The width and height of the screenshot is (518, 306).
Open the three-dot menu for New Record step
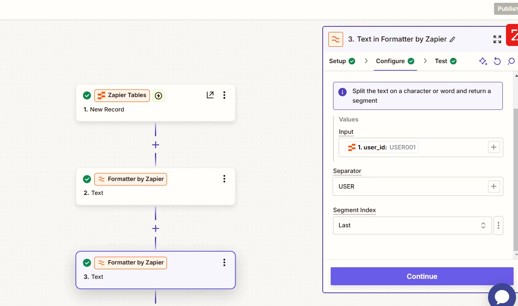point(224,95)
